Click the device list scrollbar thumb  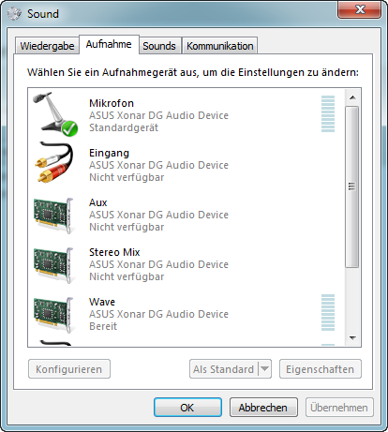(352, 186)
